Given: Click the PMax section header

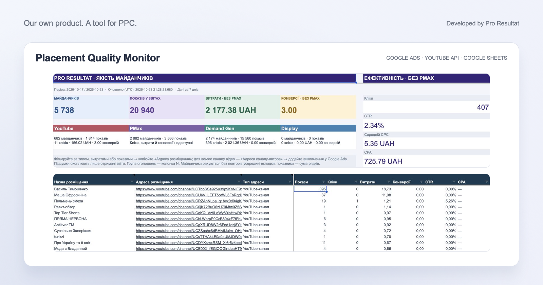Looking at the screenshot, I should [167, 128].
